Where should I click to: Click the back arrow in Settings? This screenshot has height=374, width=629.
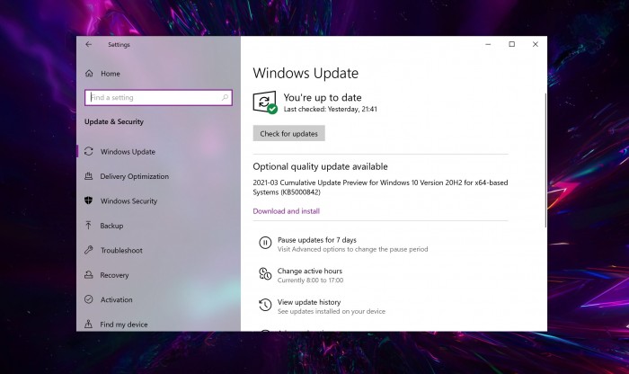88,44
